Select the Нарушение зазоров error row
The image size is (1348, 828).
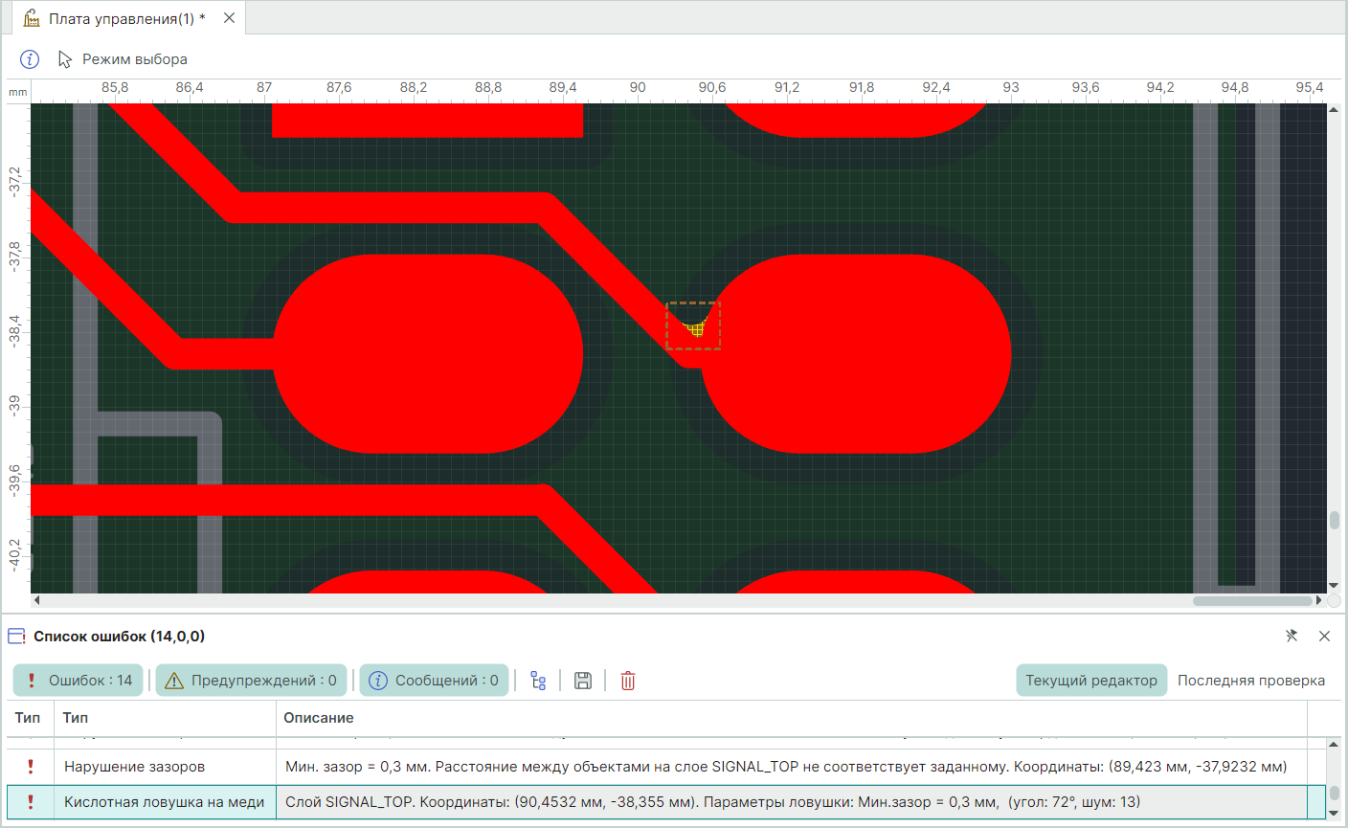pos(134,767)
